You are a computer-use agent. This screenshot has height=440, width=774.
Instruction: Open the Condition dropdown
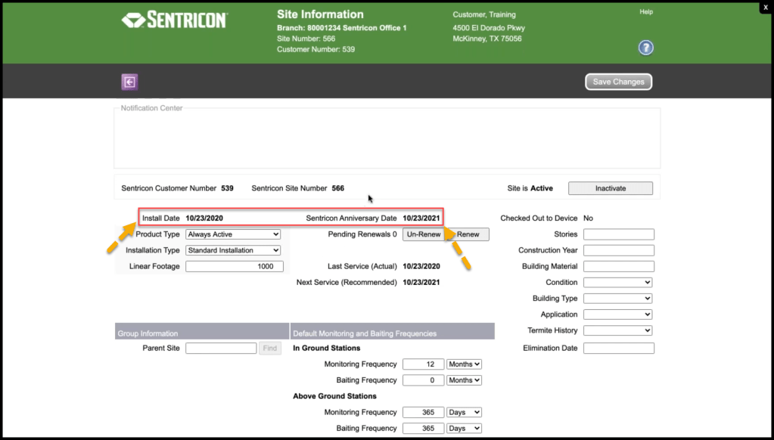pos(618,282)
